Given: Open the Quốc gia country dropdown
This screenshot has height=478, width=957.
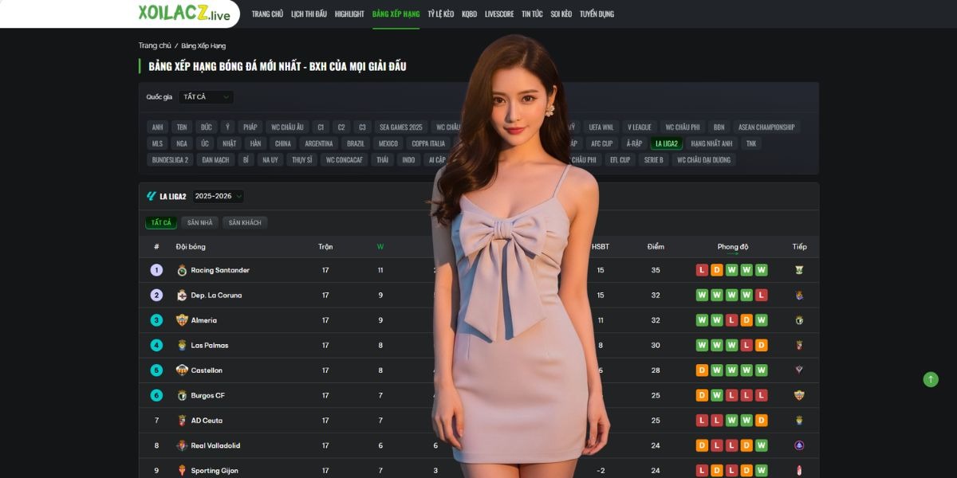Looking at the screenshot, I should pos(206,97).
